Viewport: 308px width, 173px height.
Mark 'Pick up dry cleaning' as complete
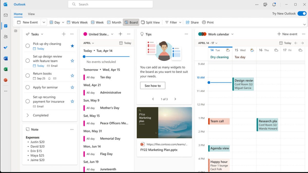(28, 46)
